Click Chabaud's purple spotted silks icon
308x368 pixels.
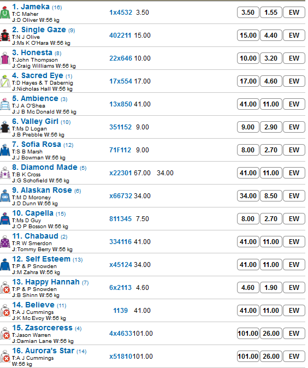(5, 242)
